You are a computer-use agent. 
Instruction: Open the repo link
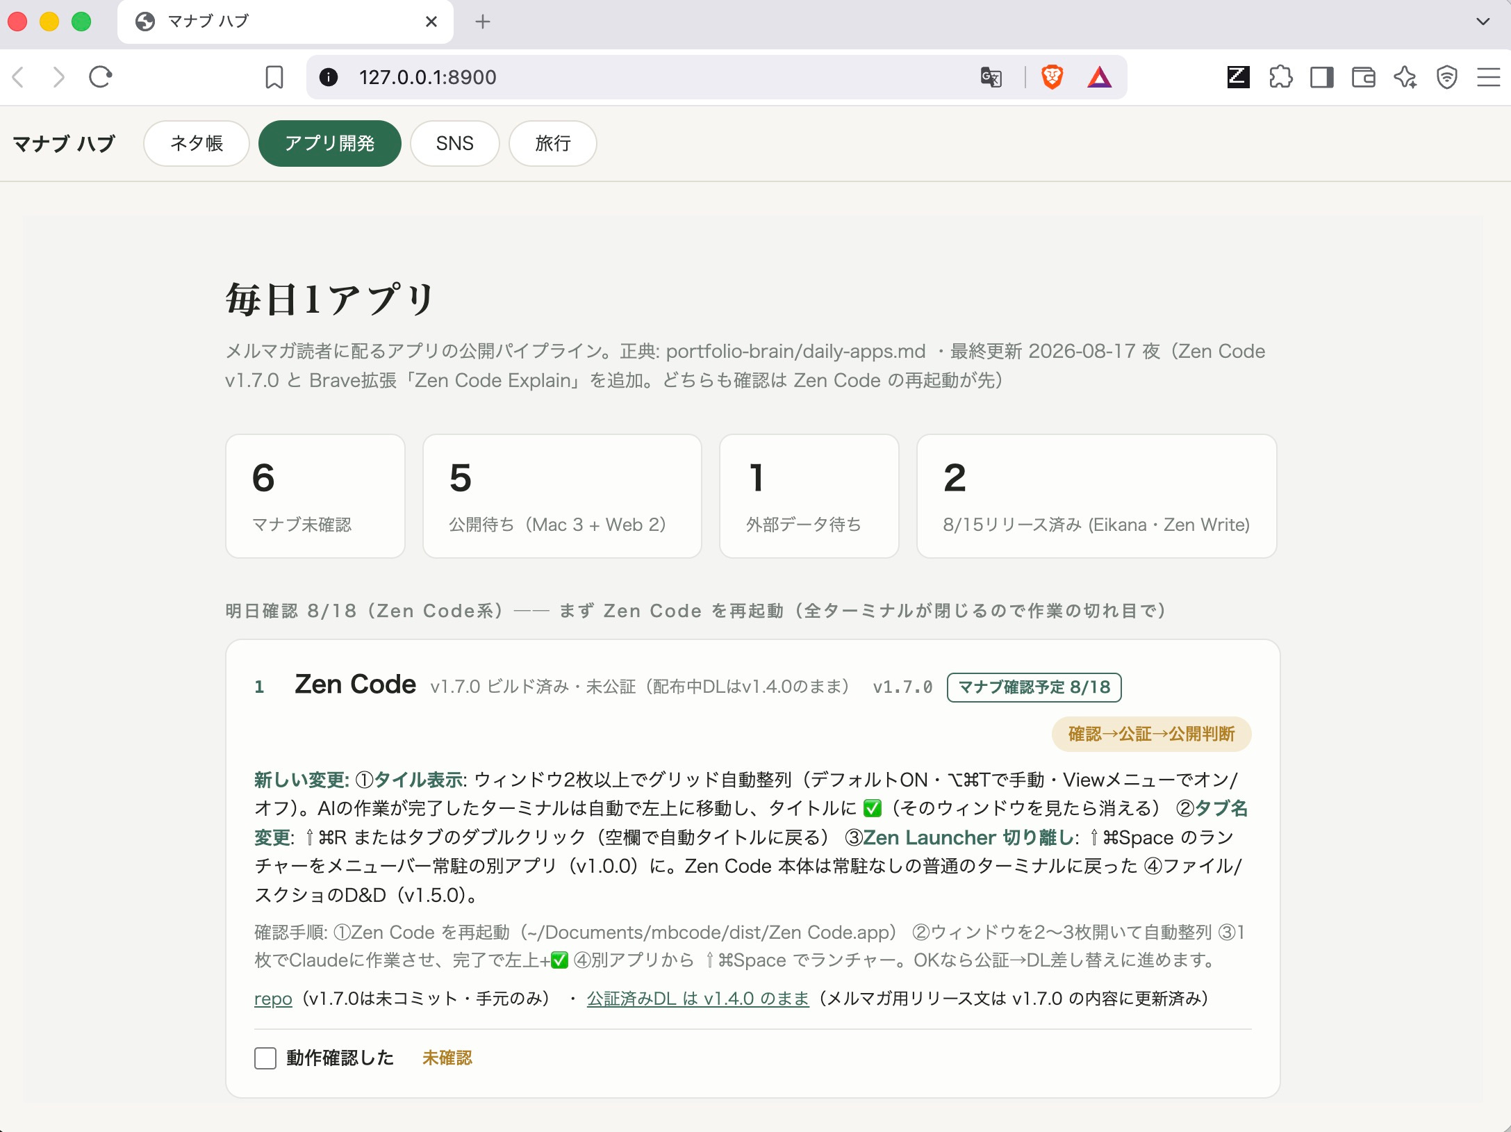pyautogui.click(x=273, y=999)
